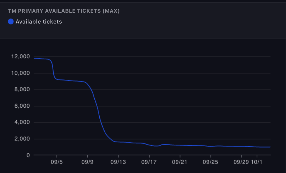Select the 2,000 y-axis value
The image size is (286, 173).
point(22,139)
